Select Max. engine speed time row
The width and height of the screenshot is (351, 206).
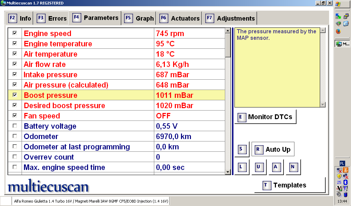pyautogui.click(x=117, y=167)
